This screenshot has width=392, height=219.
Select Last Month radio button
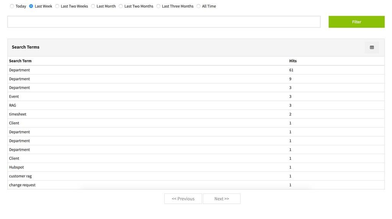click(x=93, y=6)
